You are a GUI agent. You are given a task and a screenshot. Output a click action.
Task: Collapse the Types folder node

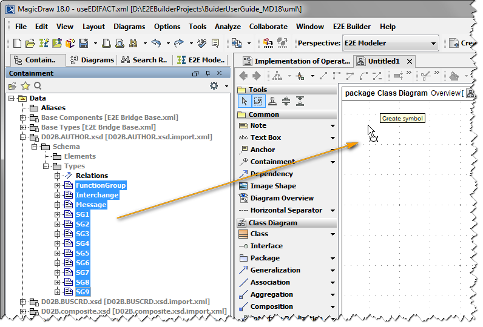[46, 166]
